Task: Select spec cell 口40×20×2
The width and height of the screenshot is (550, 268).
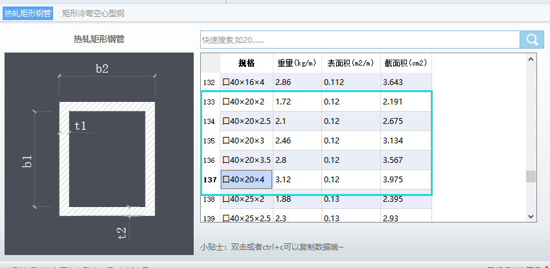Action: [x=247, y=102]
